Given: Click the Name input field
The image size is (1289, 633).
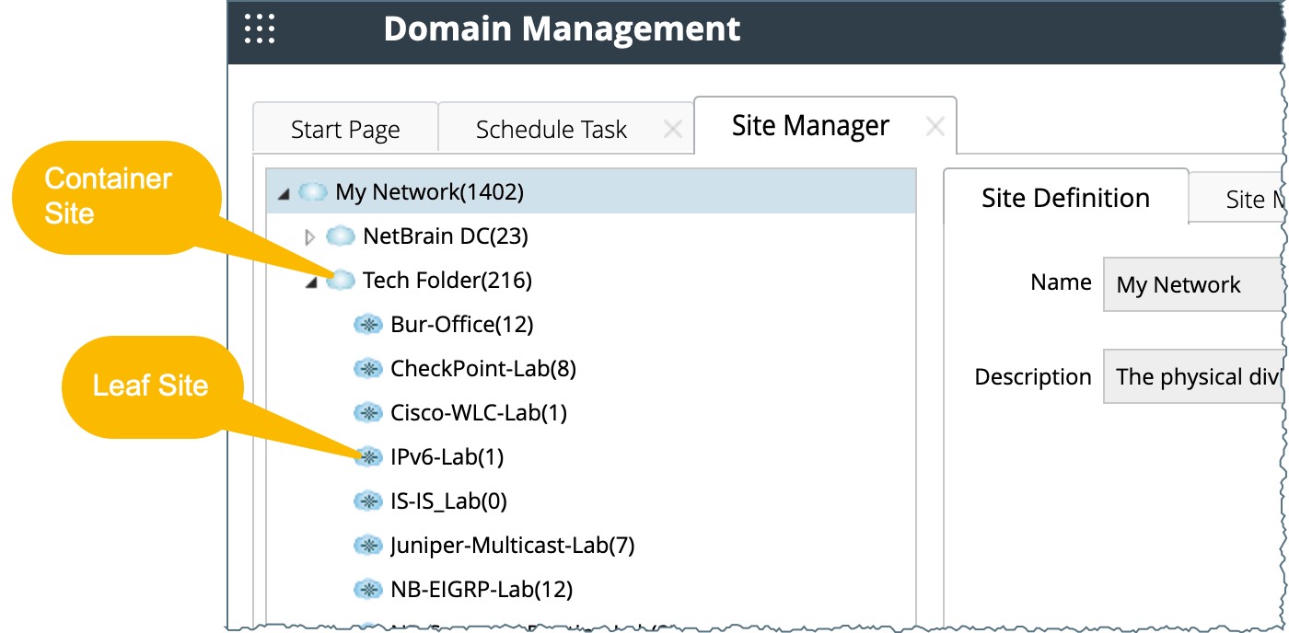Looking at the screenshot, I should [1193, 285].
